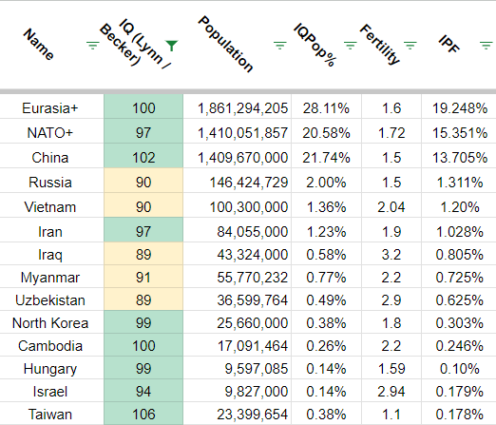Click the Uzbekistan name cell
Viewport: 496px width, 425px height.
click(x=50, y=300)
